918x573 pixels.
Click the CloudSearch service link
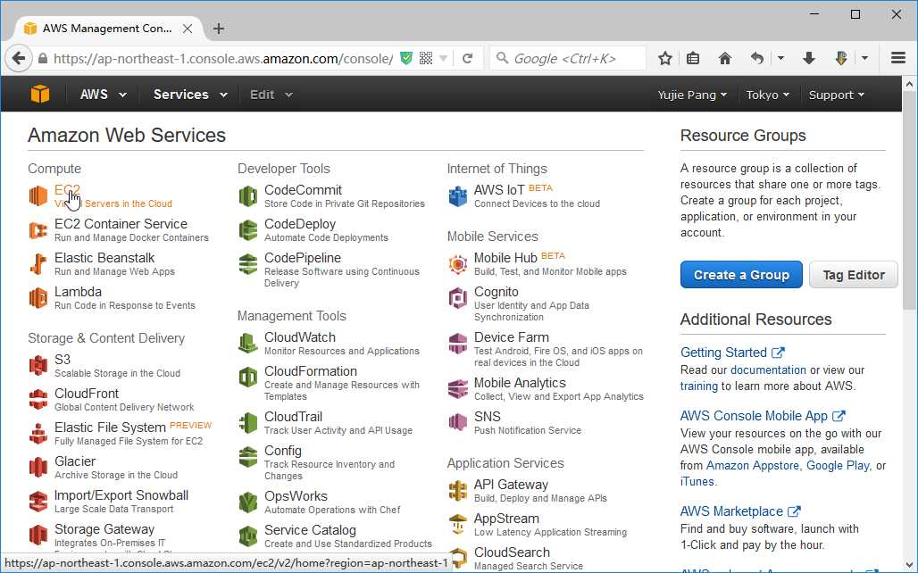(x=512, y=552)
